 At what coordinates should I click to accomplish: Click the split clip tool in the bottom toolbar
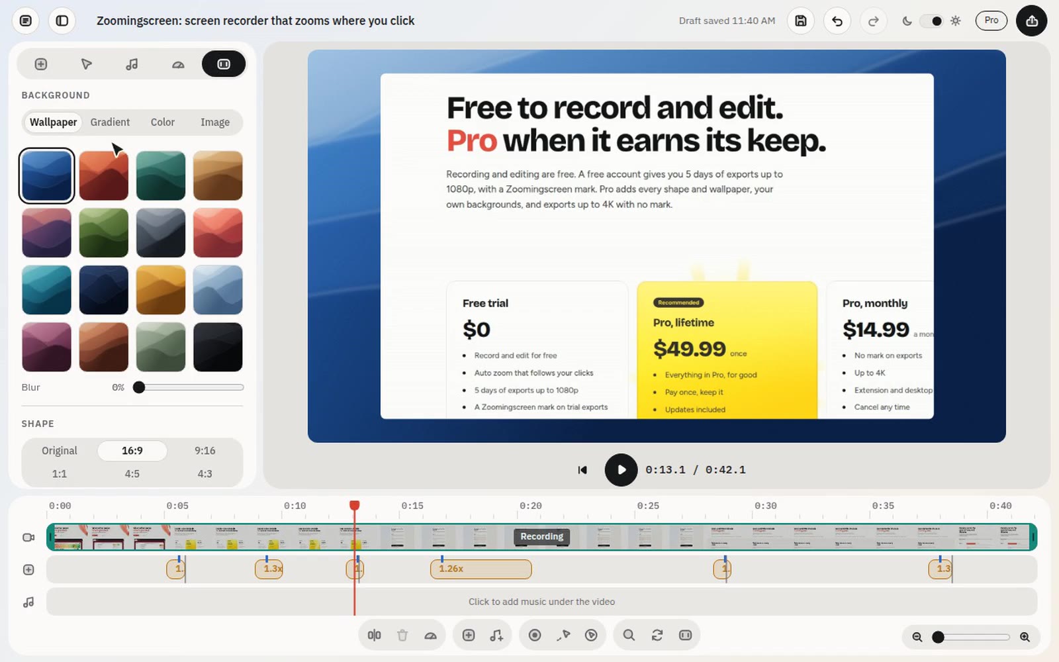(x=374, y=636)
